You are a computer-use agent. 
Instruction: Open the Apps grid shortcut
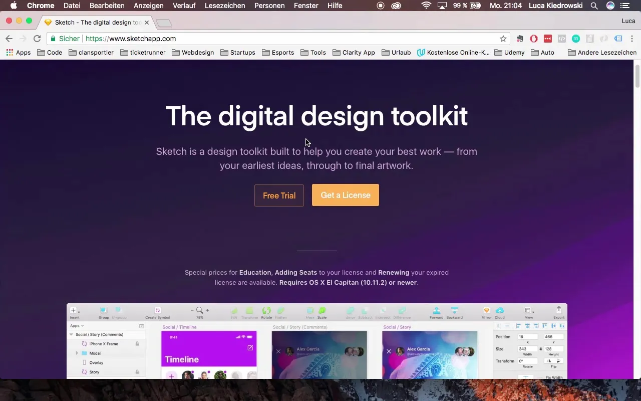tap(19, 52)
